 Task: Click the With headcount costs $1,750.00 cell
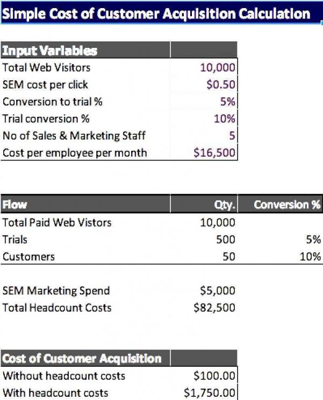tap(204, 392)
